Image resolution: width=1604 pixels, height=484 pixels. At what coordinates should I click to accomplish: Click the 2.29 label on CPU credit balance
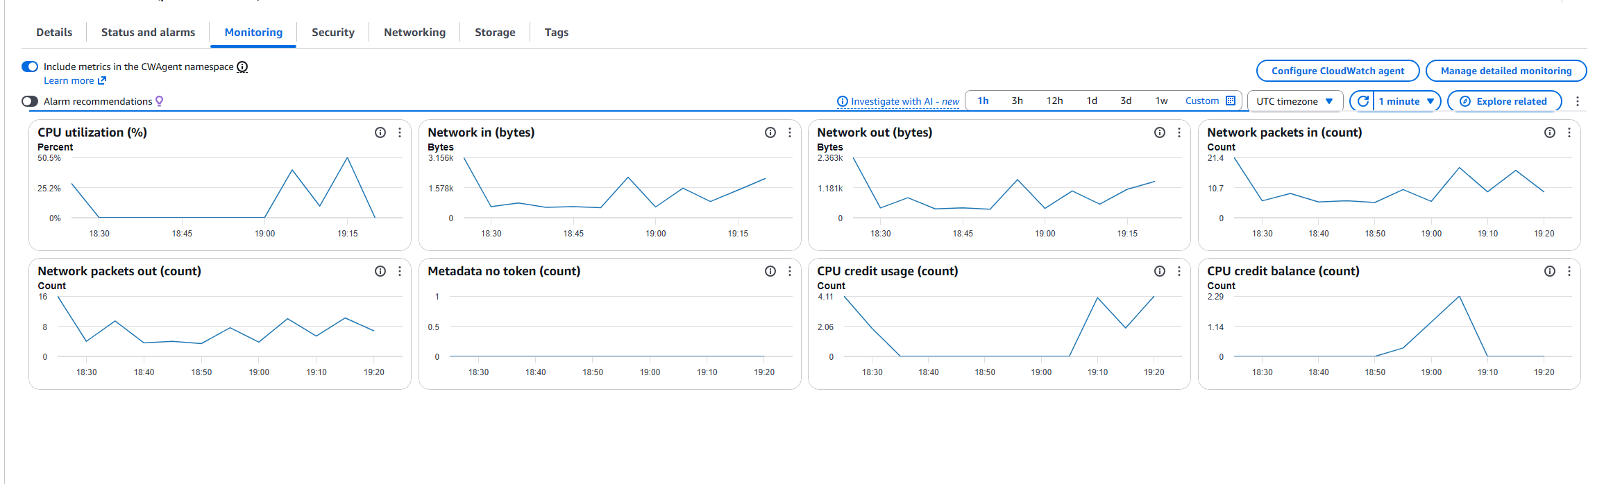[1215, 297]
